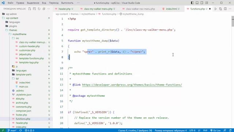Toggle primary sidebar layout icon
This screenshot has height=132, width=234.
click(192, 3)
